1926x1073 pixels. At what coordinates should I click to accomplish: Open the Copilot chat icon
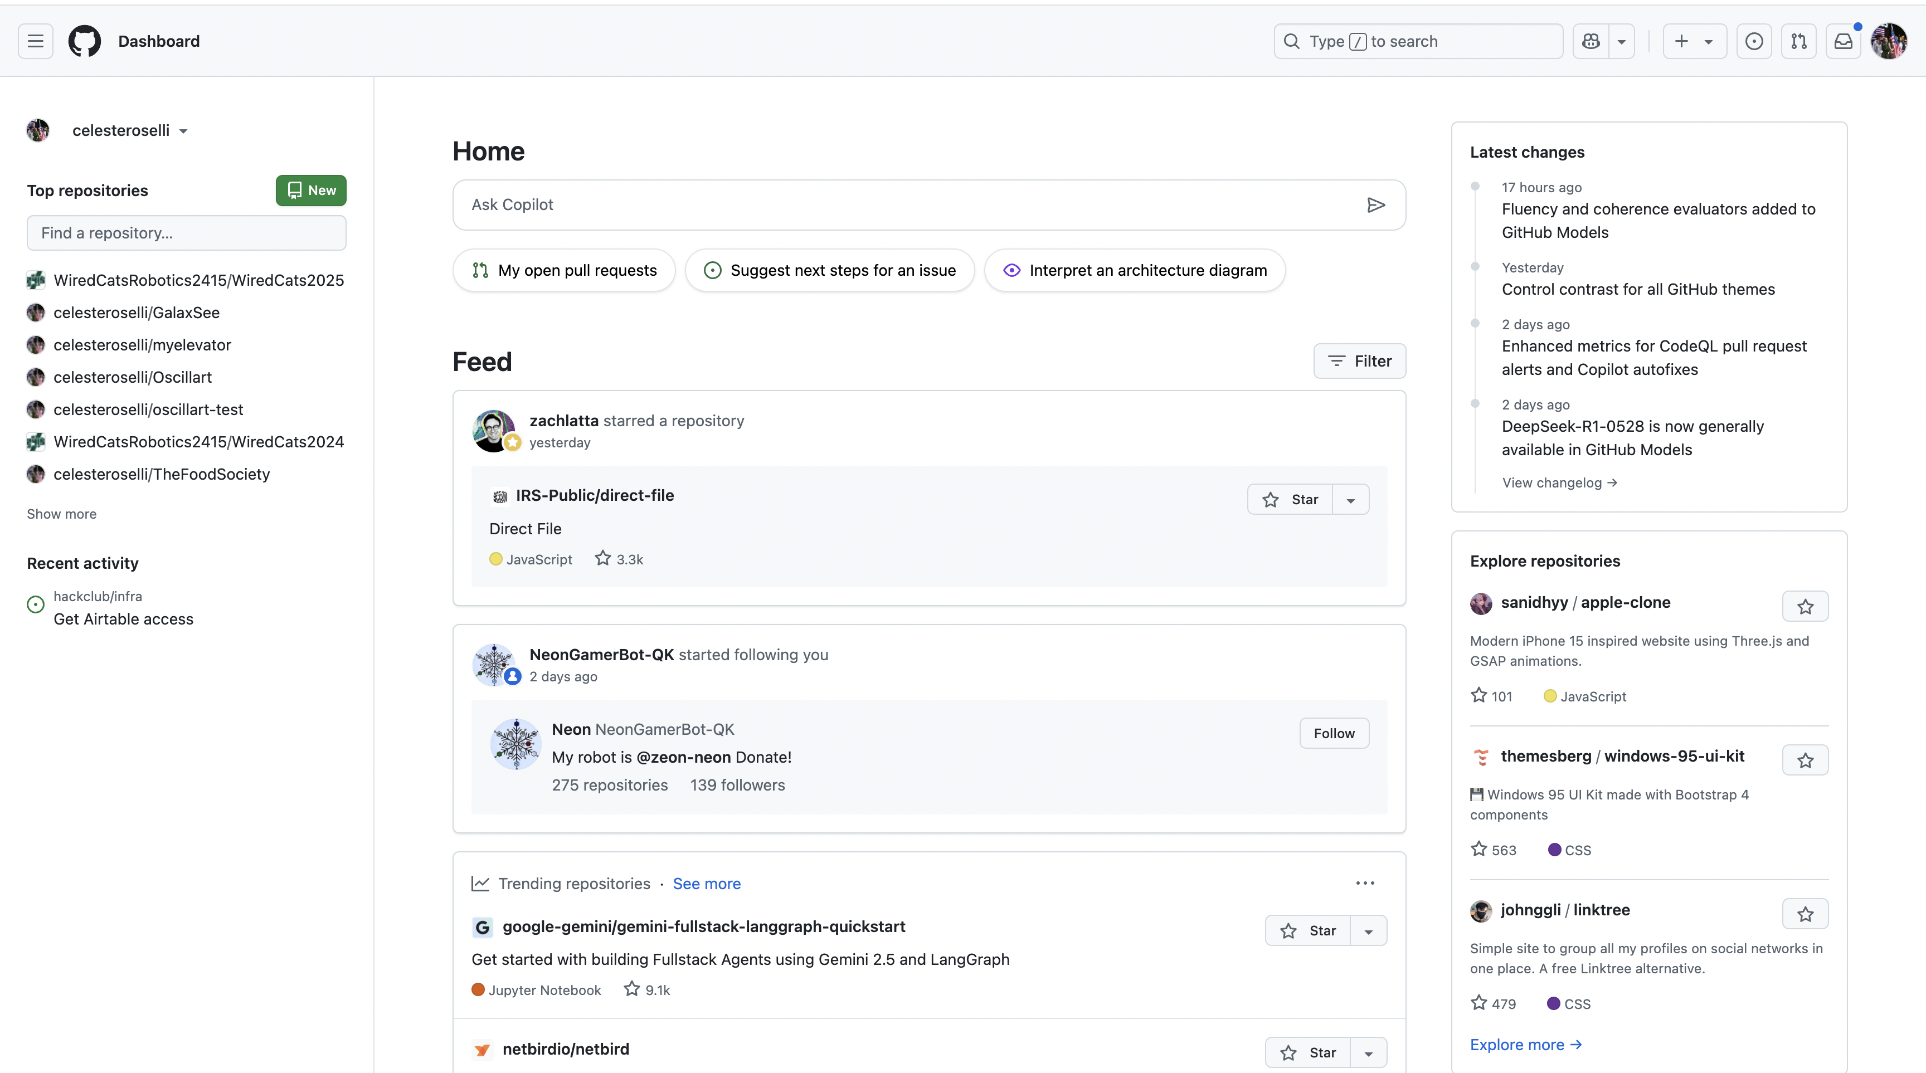[x=1591, y=41]
